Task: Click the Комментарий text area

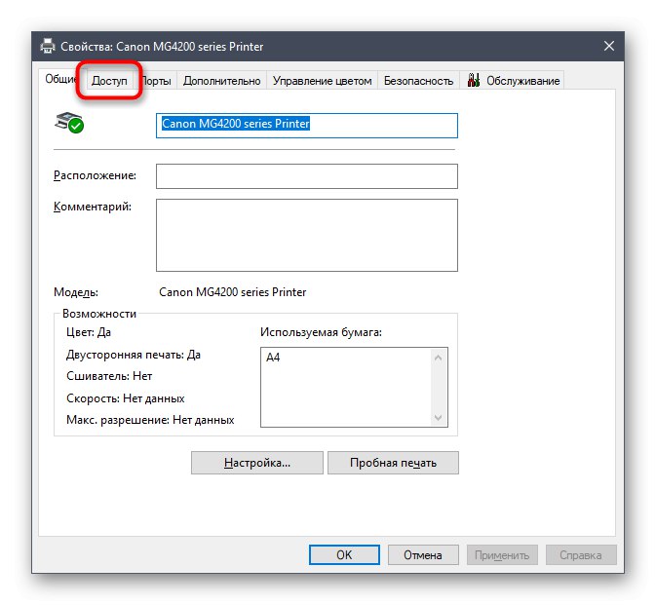Action: [307, 235]
